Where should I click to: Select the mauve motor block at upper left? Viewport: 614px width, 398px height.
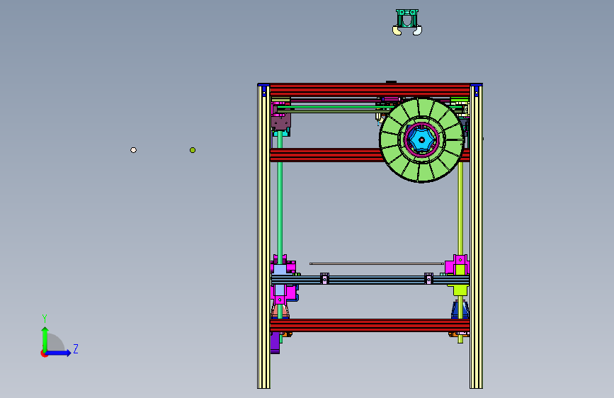[x=280, y=121]
